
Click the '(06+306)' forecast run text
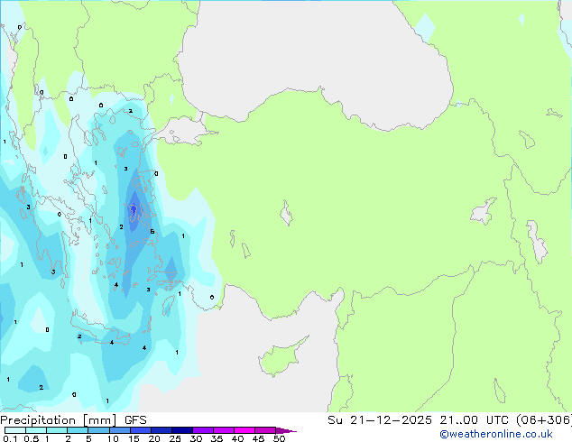click(x=543, y=420)
